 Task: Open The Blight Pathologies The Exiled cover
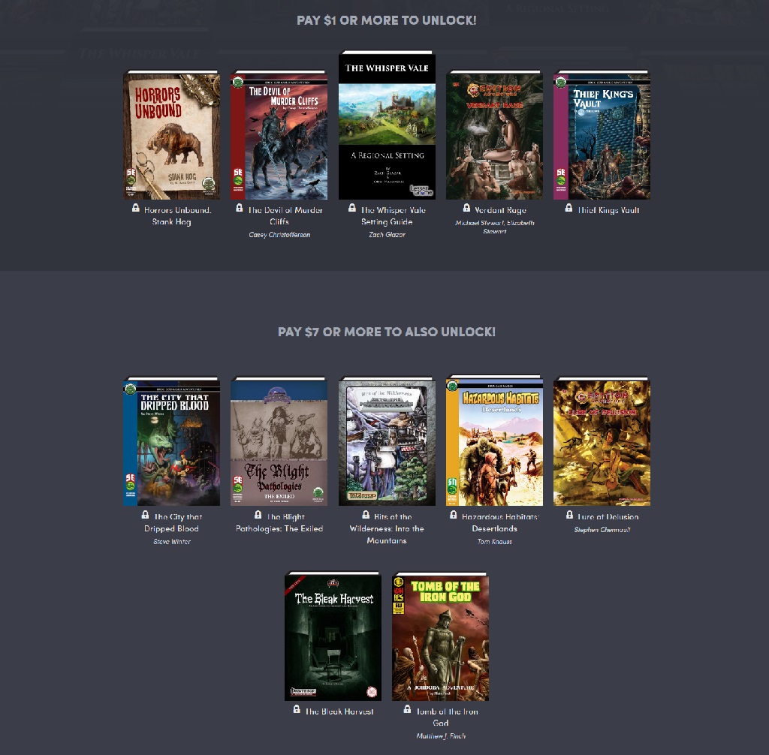[x=279, y=441]
